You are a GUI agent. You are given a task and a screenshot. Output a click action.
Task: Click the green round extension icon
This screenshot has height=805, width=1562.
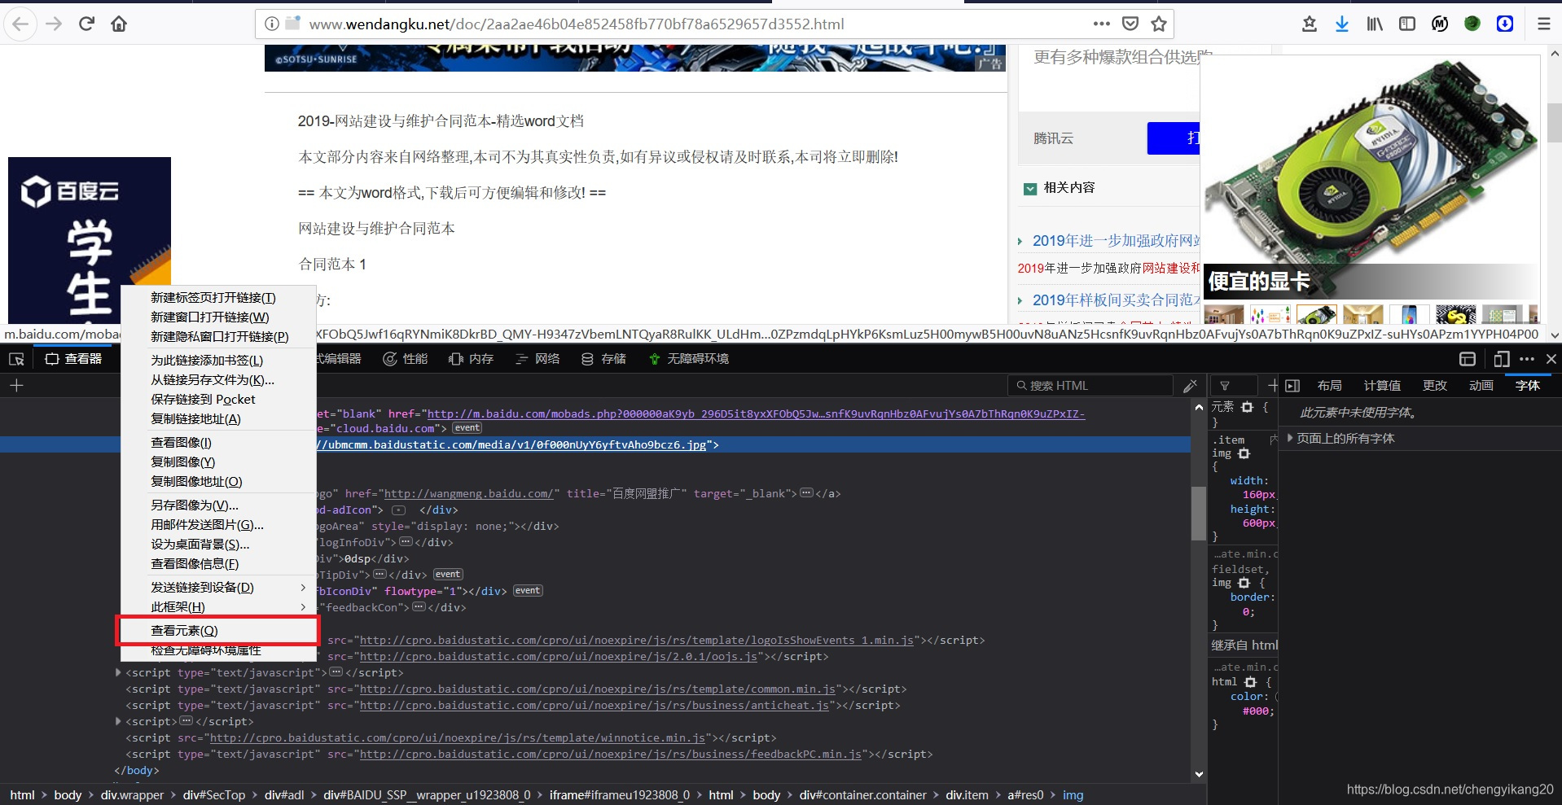point(1472,24)
